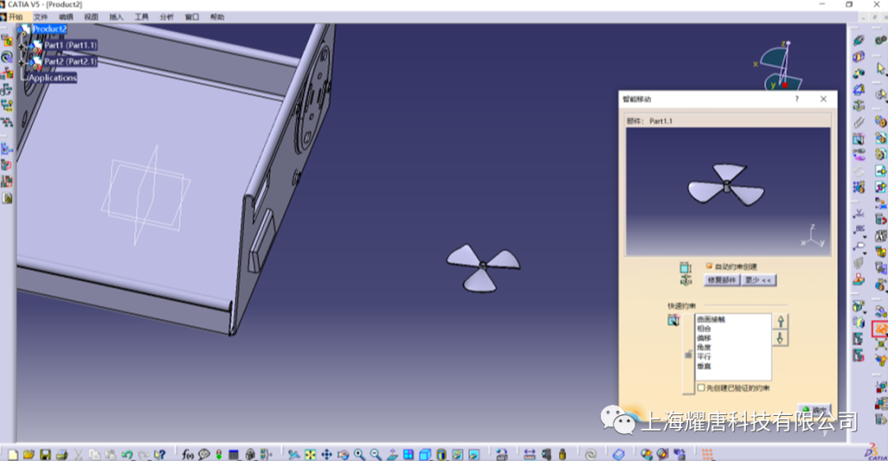
Task: Click the New document icon
Action: coord(12,454)
